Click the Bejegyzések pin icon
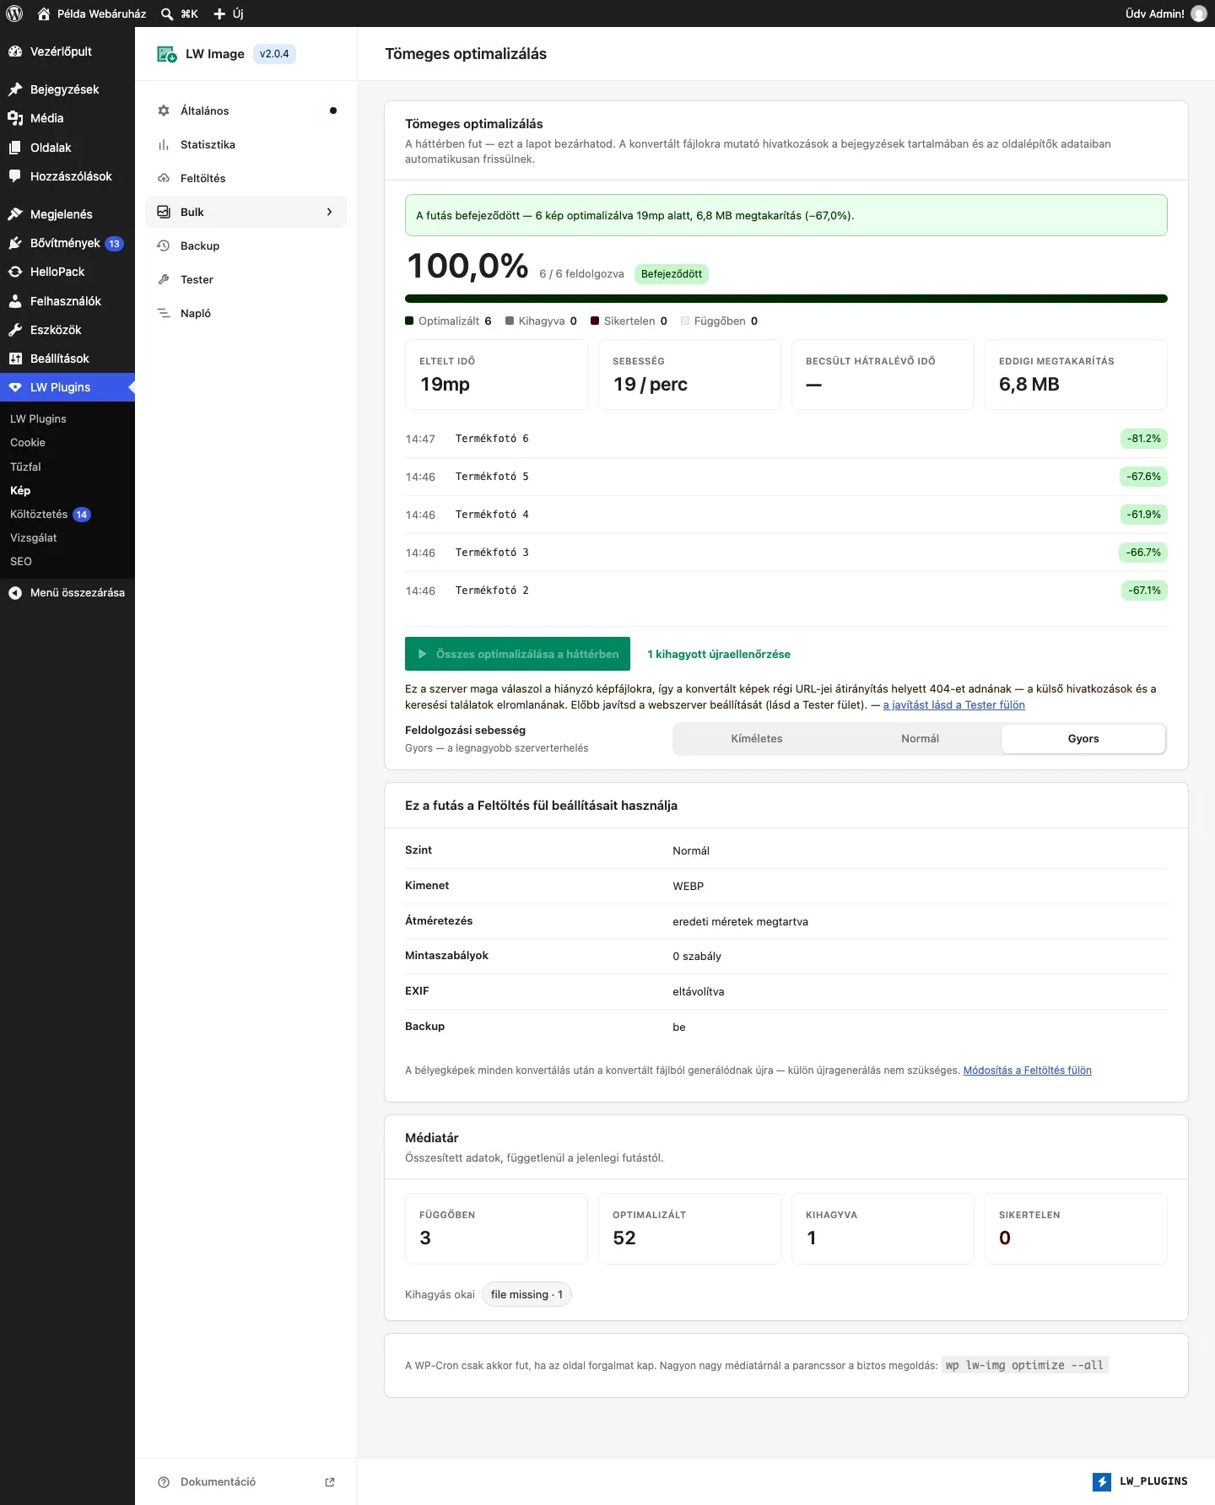The width and height of the screenshot is (1215, 1505). point(15,89)
